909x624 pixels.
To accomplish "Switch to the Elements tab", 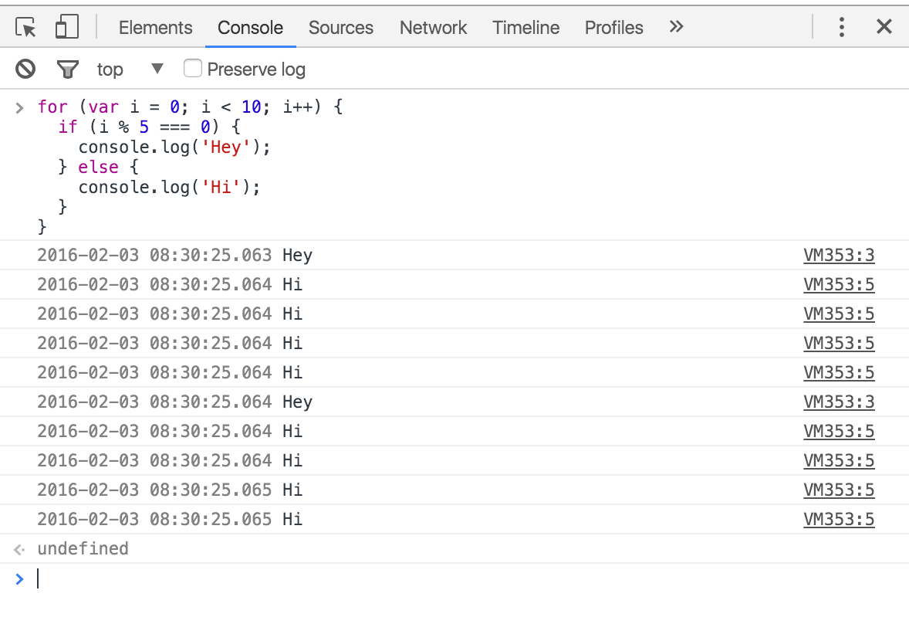I will tap(155, 28).
